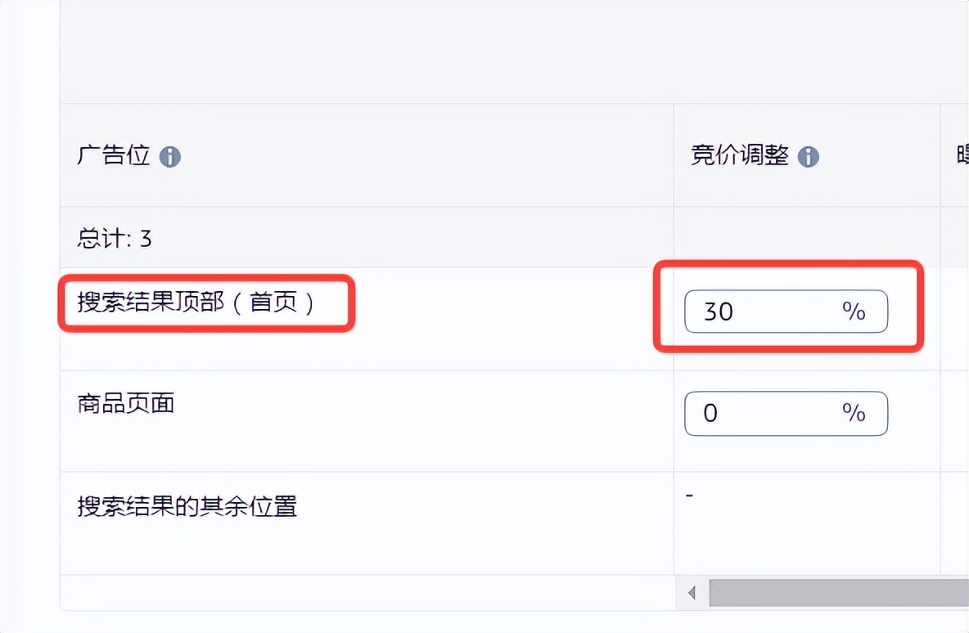
Task: Focus the 30 bid adjustment field
Action: (x=786, y=312)
